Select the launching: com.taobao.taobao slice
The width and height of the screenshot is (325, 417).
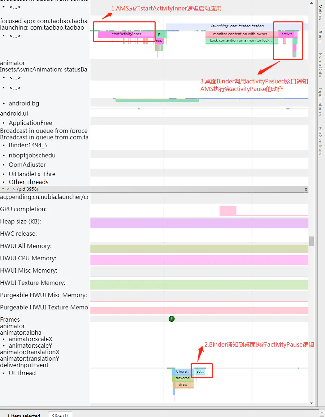(237, 26)
